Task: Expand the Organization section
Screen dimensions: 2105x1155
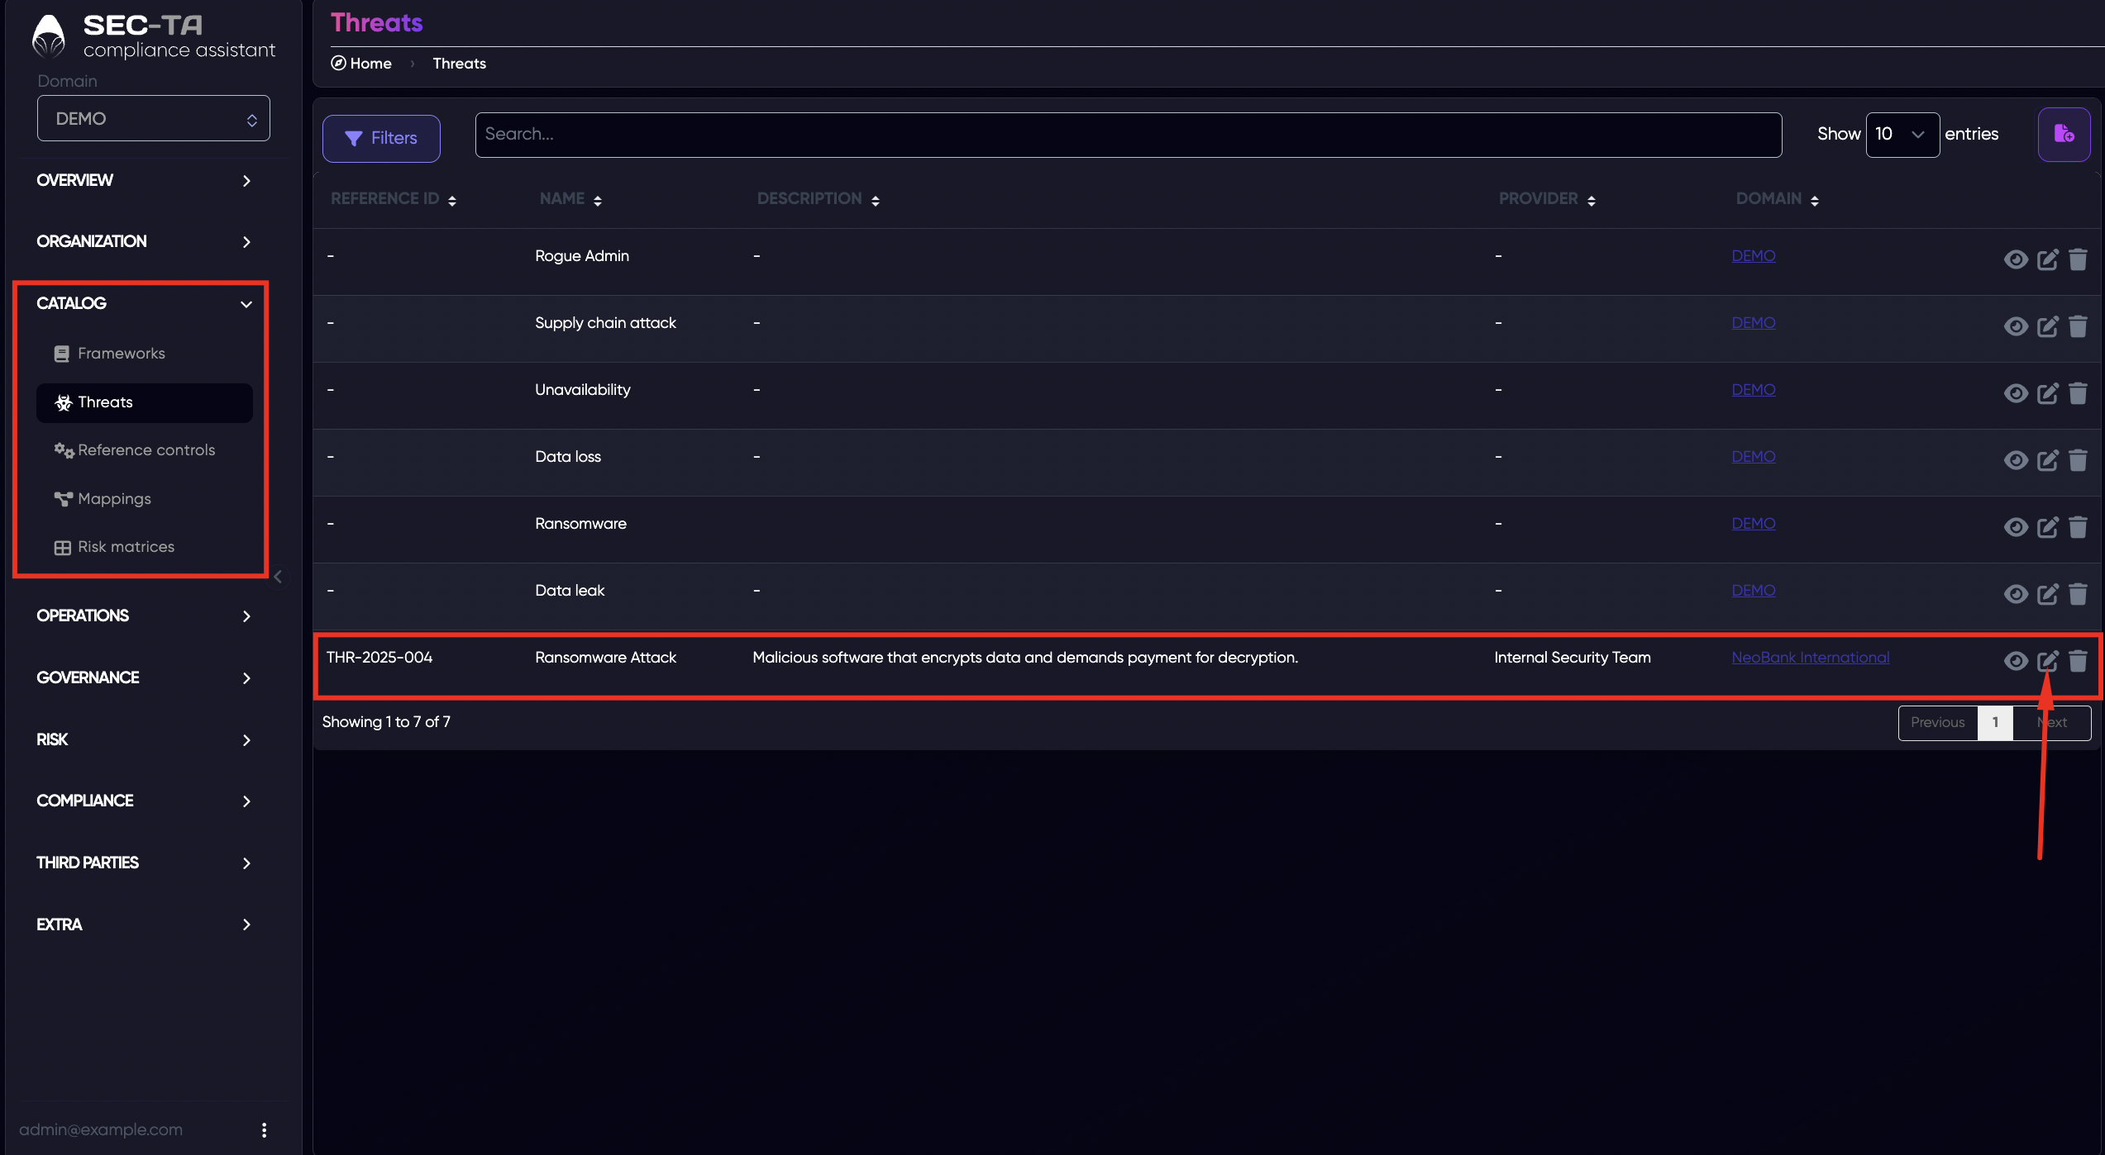Action: click(x=144, y=241)
